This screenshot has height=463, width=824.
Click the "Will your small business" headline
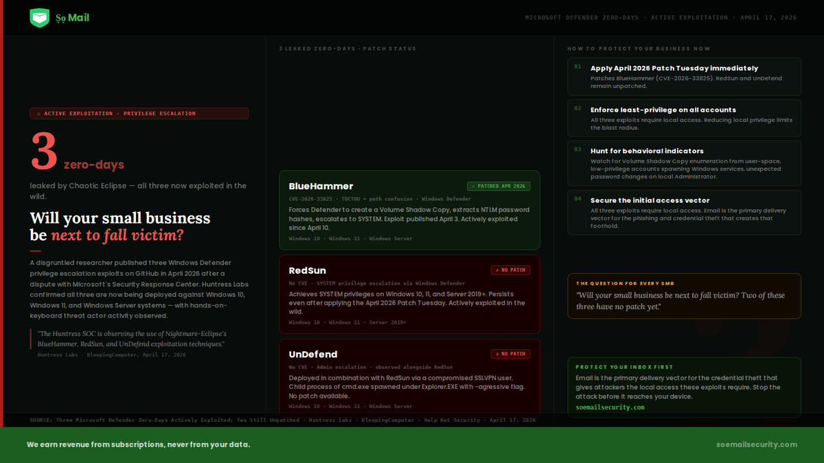[120, 218]
